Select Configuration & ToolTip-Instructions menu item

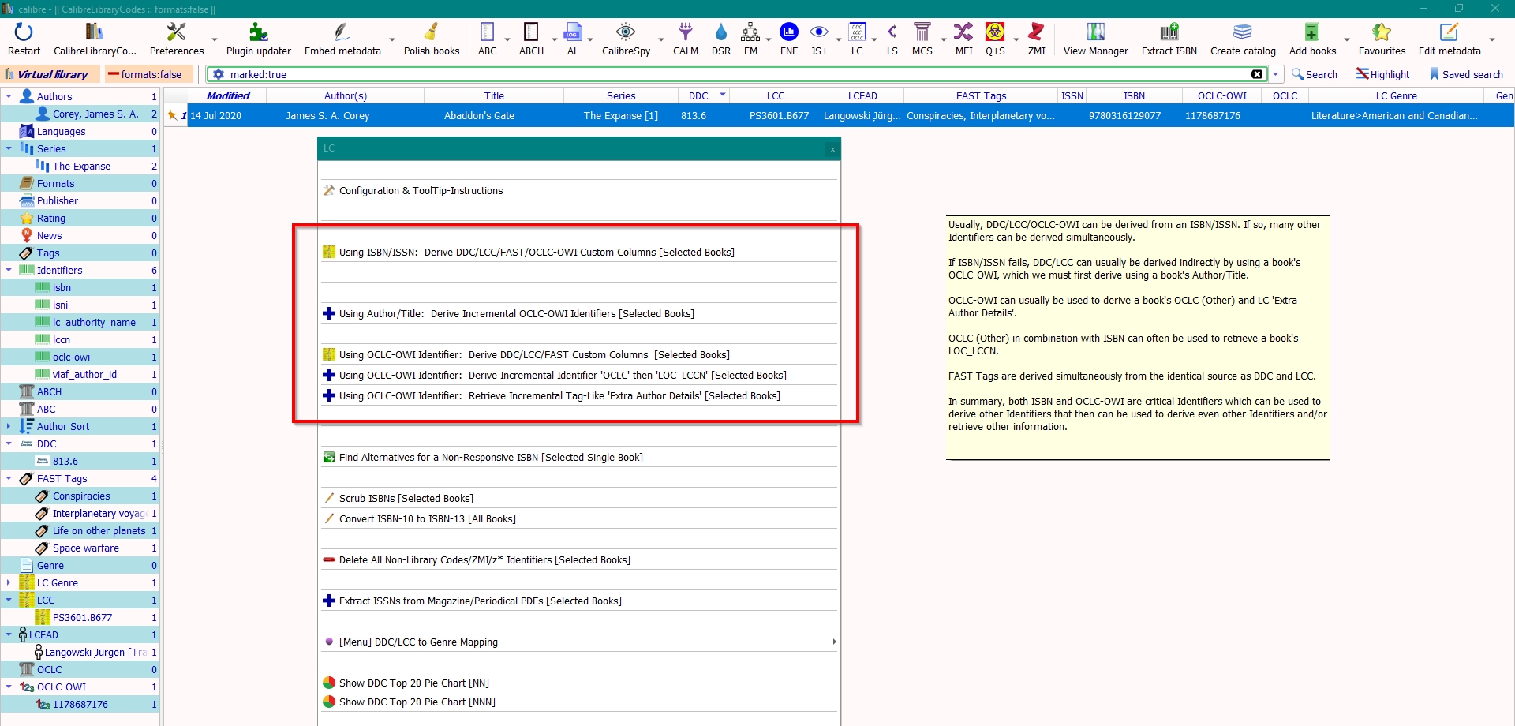pos(579,190)
